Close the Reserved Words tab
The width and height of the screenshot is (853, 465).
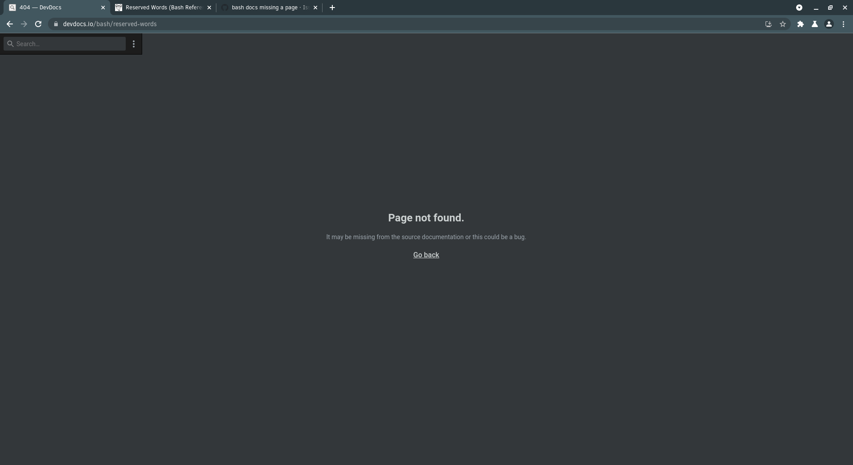tap(209, 8)
